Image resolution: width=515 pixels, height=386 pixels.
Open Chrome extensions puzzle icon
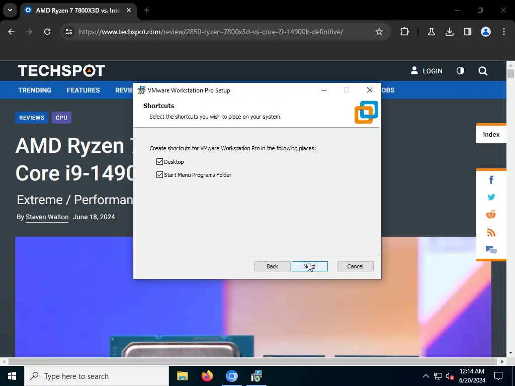click(x=405, y=32)
